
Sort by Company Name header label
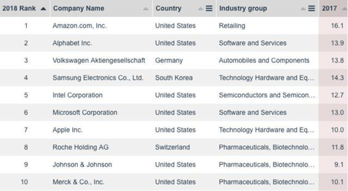pyautogui.click(x=78, y=8)
